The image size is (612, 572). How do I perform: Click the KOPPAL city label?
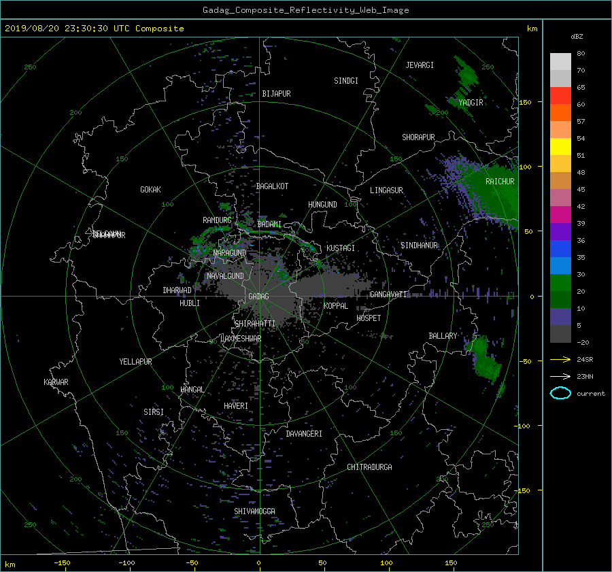336,305
